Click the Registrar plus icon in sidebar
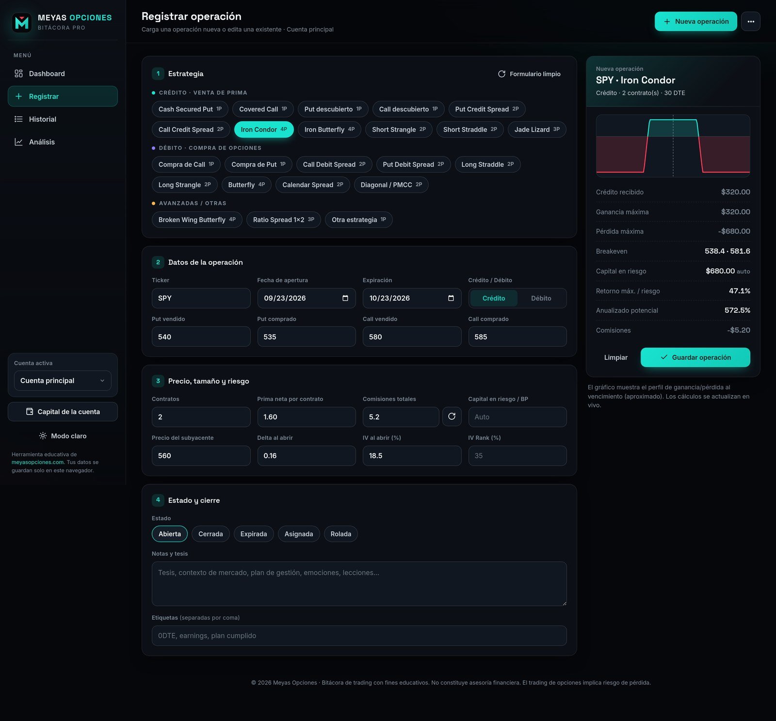 point(18,96)
